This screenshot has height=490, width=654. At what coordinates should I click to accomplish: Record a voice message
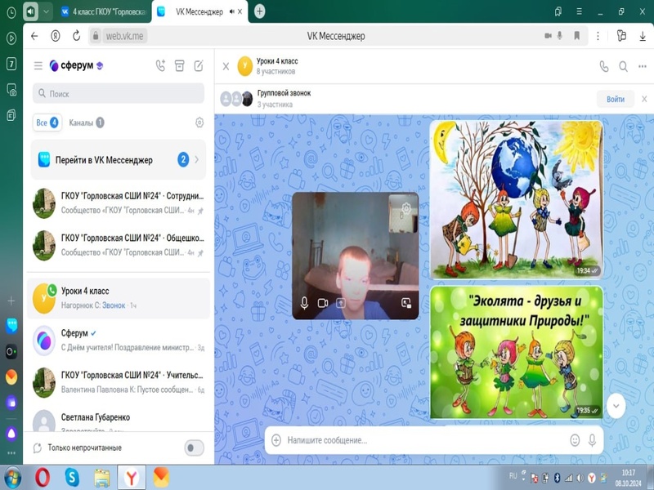592,440
